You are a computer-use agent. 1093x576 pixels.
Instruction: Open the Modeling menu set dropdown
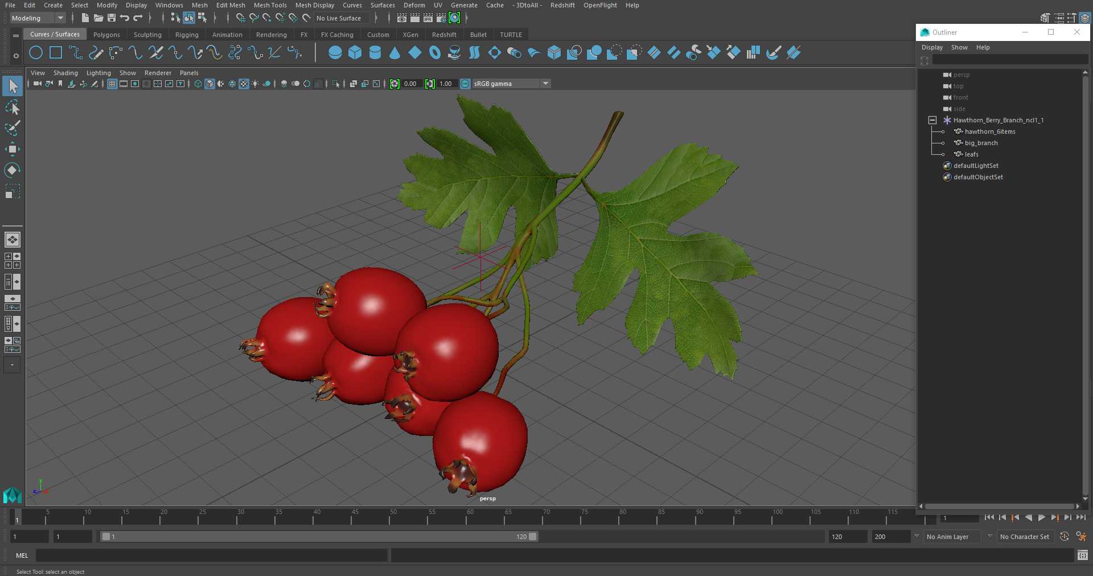click(x=38, y=18)
